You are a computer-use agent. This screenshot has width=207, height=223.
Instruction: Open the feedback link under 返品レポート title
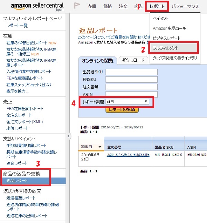click(114, 37)
